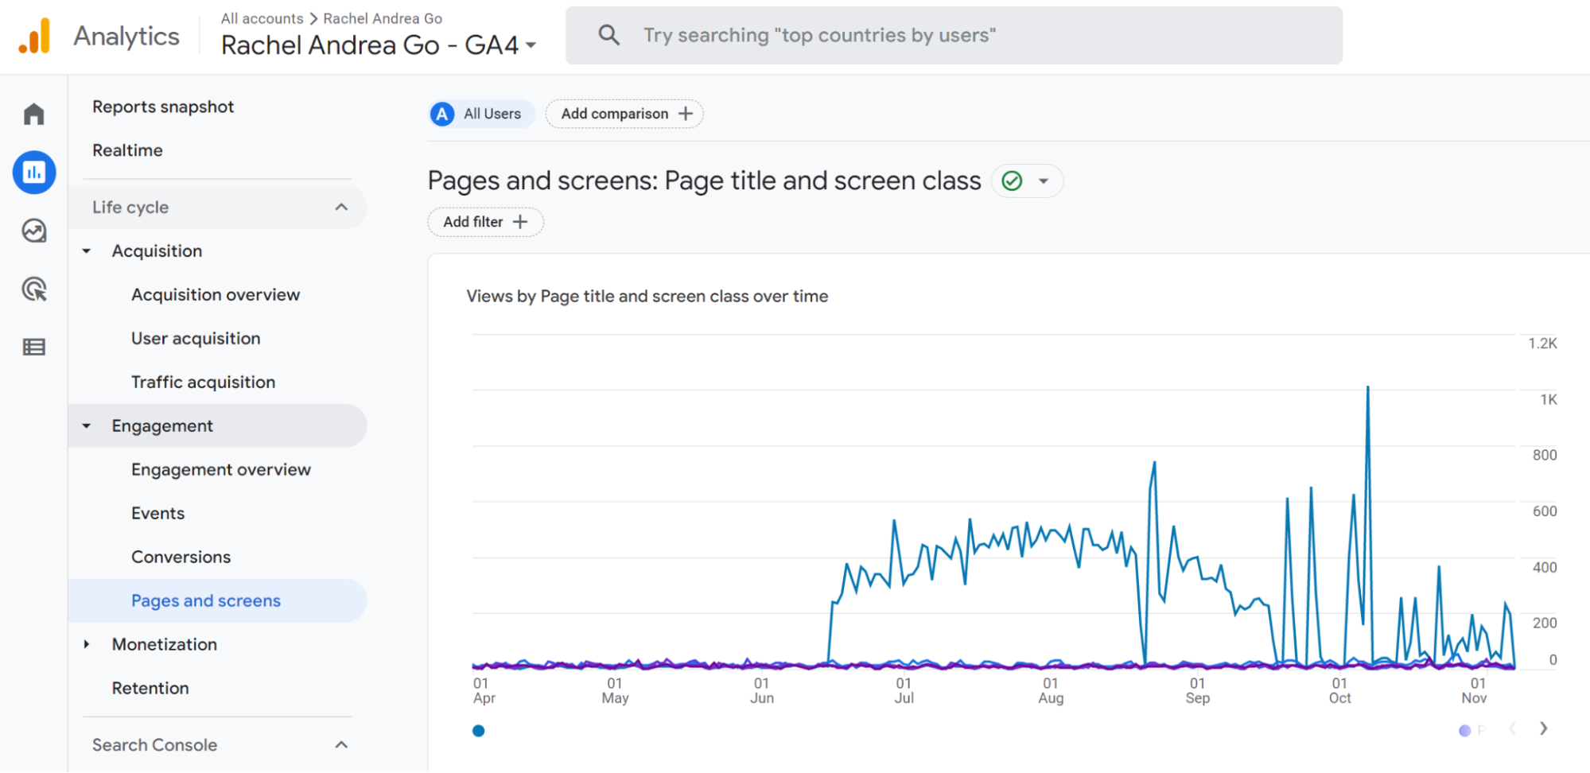This screenshot has height=773, width=1590.
Task: Open the Advertising cursor-target icon
Action: [34, 289]
